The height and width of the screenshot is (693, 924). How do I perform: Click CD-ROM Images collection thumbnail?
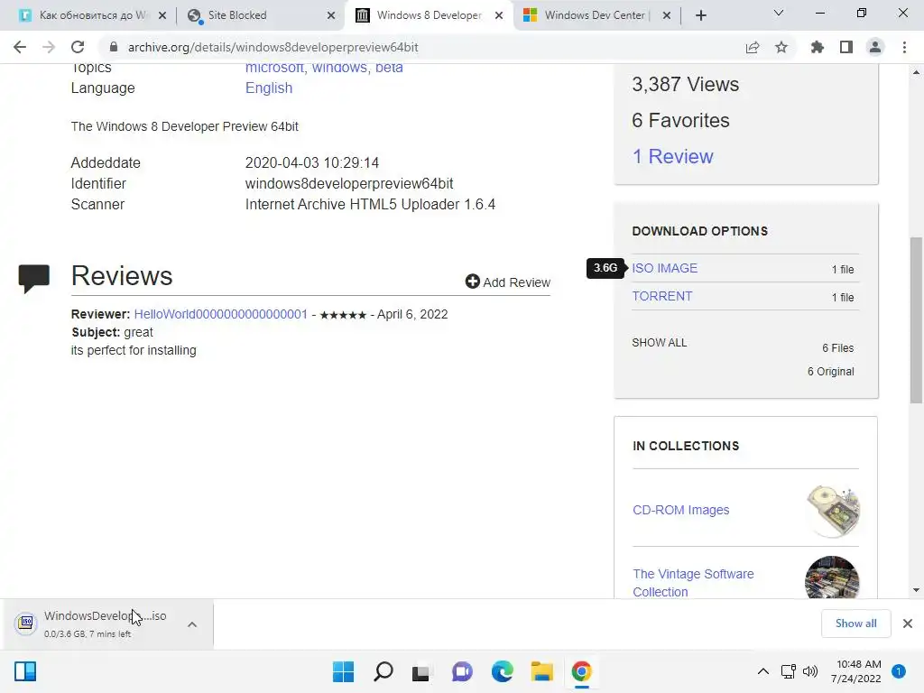pos(832,511)
